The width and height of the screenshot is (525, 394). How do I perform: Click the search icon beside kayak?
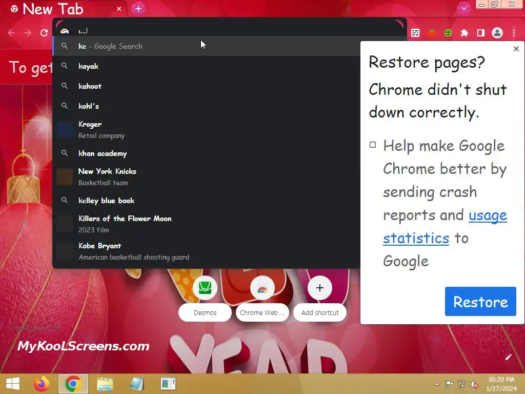pyautogui.click(x=65, y=66)
